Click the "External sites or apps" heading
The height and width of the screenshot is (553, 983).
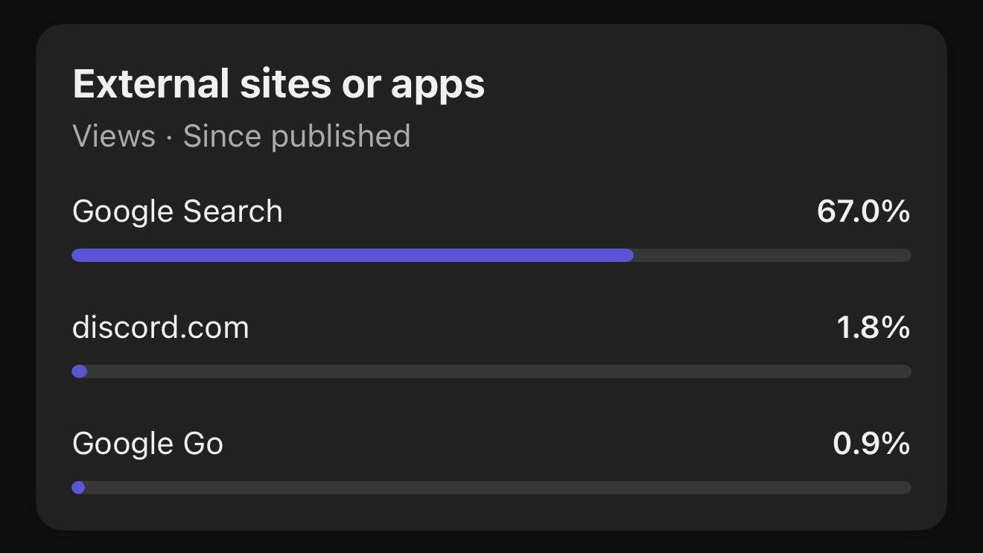coord(279,84)
